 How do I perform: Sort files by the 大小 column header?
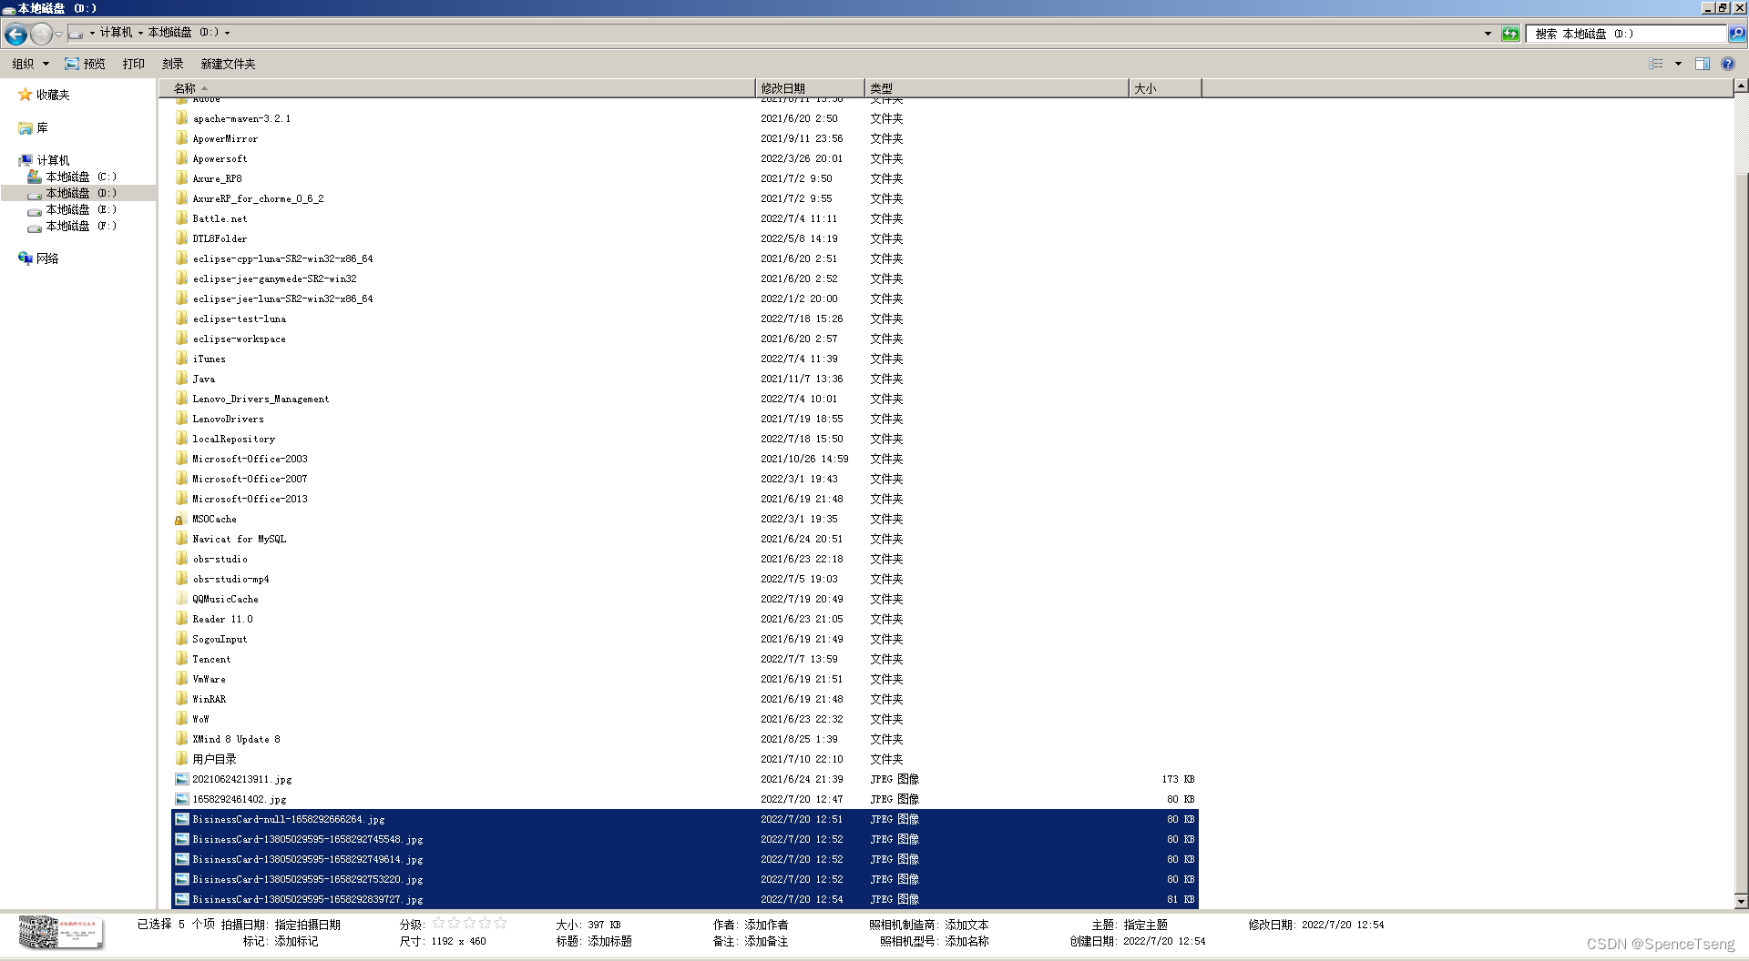(x=1165, y=88)
